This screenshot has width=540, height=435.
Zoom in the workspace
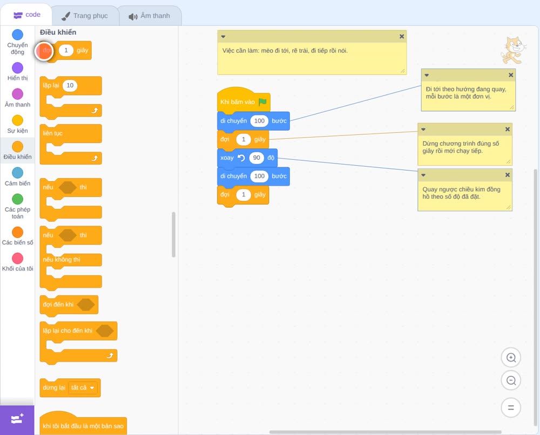[511, 358]
